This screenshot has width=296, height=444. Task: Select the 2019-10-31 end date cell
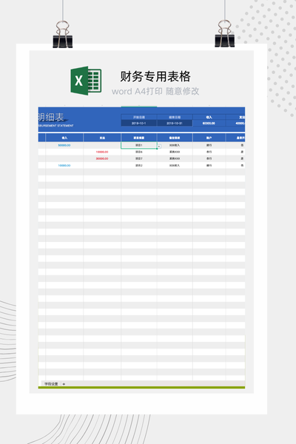(175, 123)
